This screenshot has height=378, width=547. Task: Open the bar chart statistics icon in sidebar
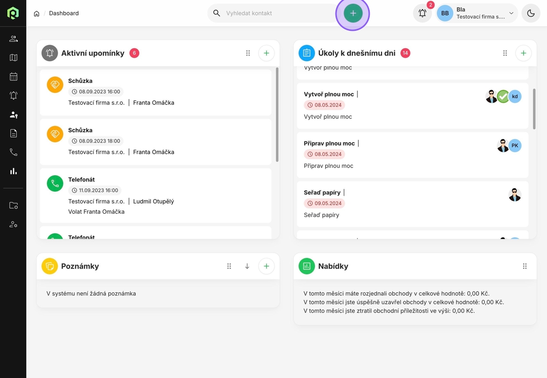click(x=13, y=171)
